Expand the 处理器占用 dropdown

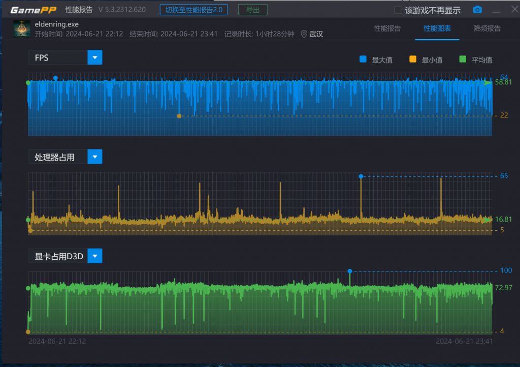[x=94, y=157]
